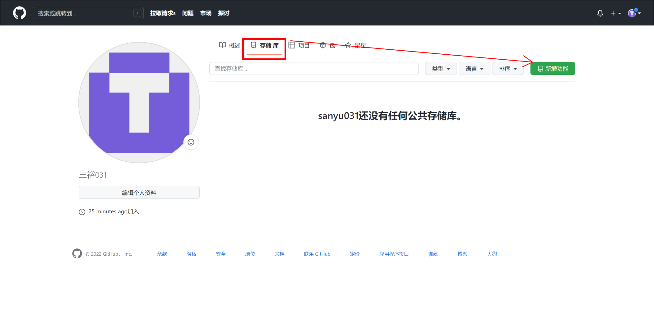Open 探讨 in top navigation
Screen dimensions: 654x323
point(224,13)
